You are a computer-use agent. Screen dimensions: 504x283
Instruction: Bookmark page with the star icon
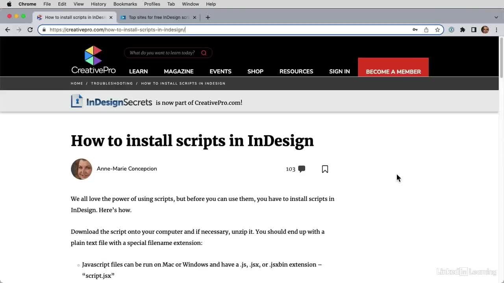point(437,29)
